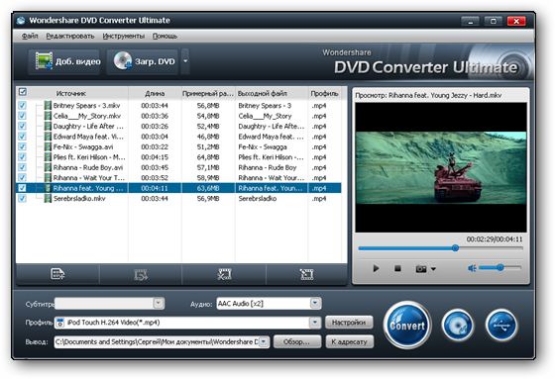555x379 pixels.
Task: Open the Аудио dropdown with AAC Audio
Action: (315, 304)
